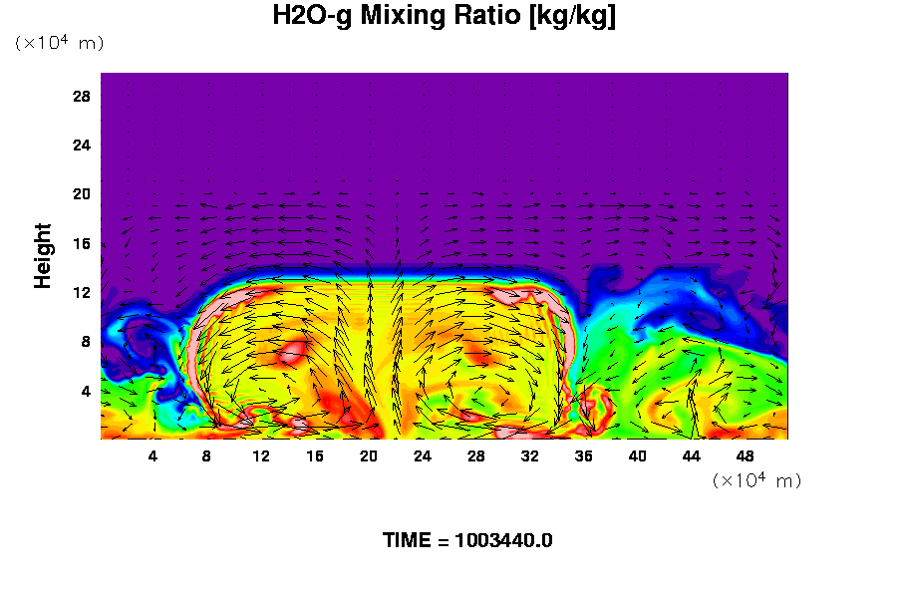This screenshot has height=598, width=897.
Task: Click the plot title 'H2O-g Mixing Ratio [kg/kg]'
Action: click(x=444, y=16)
